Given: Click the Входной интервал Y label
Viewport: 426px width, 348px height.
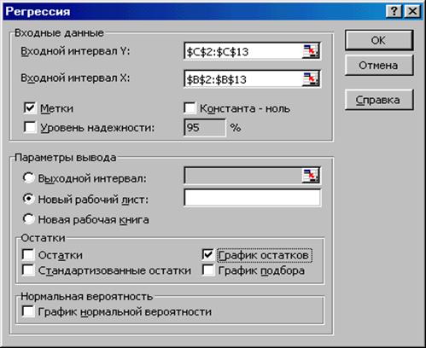Looking at the screenshot, I should click(x=75, y=51).
